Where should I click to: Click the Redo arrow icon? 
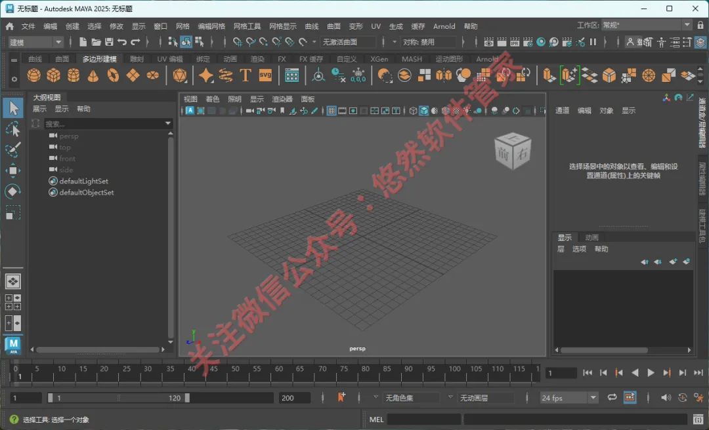(135, 42)
